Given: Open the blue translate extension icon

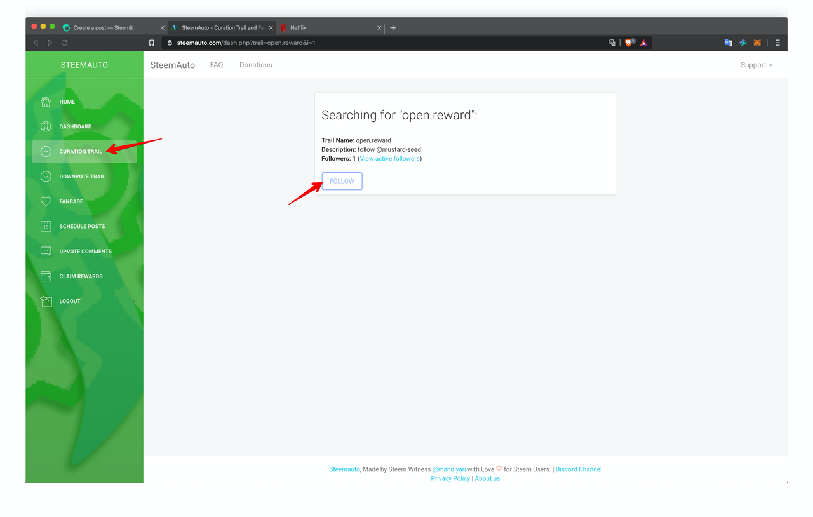Looking at the screenshot, I should (x=728, y=43).
